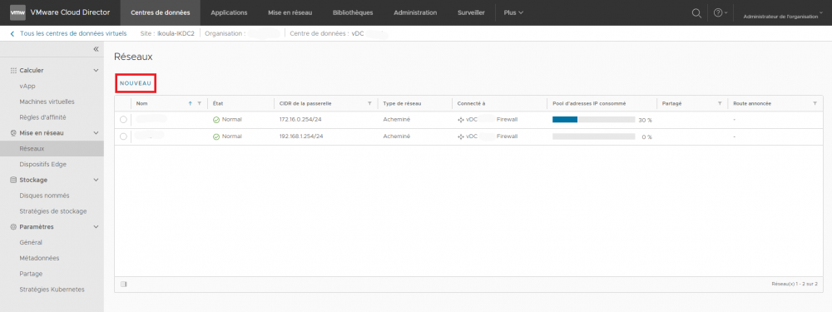Open Partage in the sidebar

[x=31, y=274]
